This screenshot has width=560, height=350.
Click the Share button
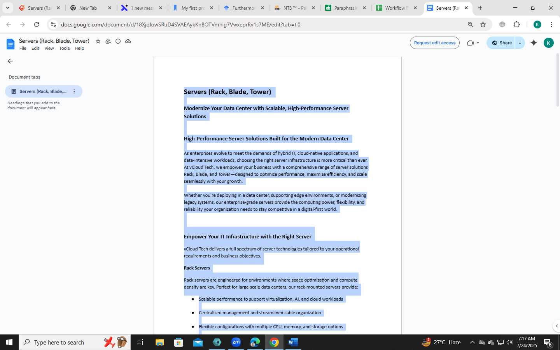tap(502, 43)
